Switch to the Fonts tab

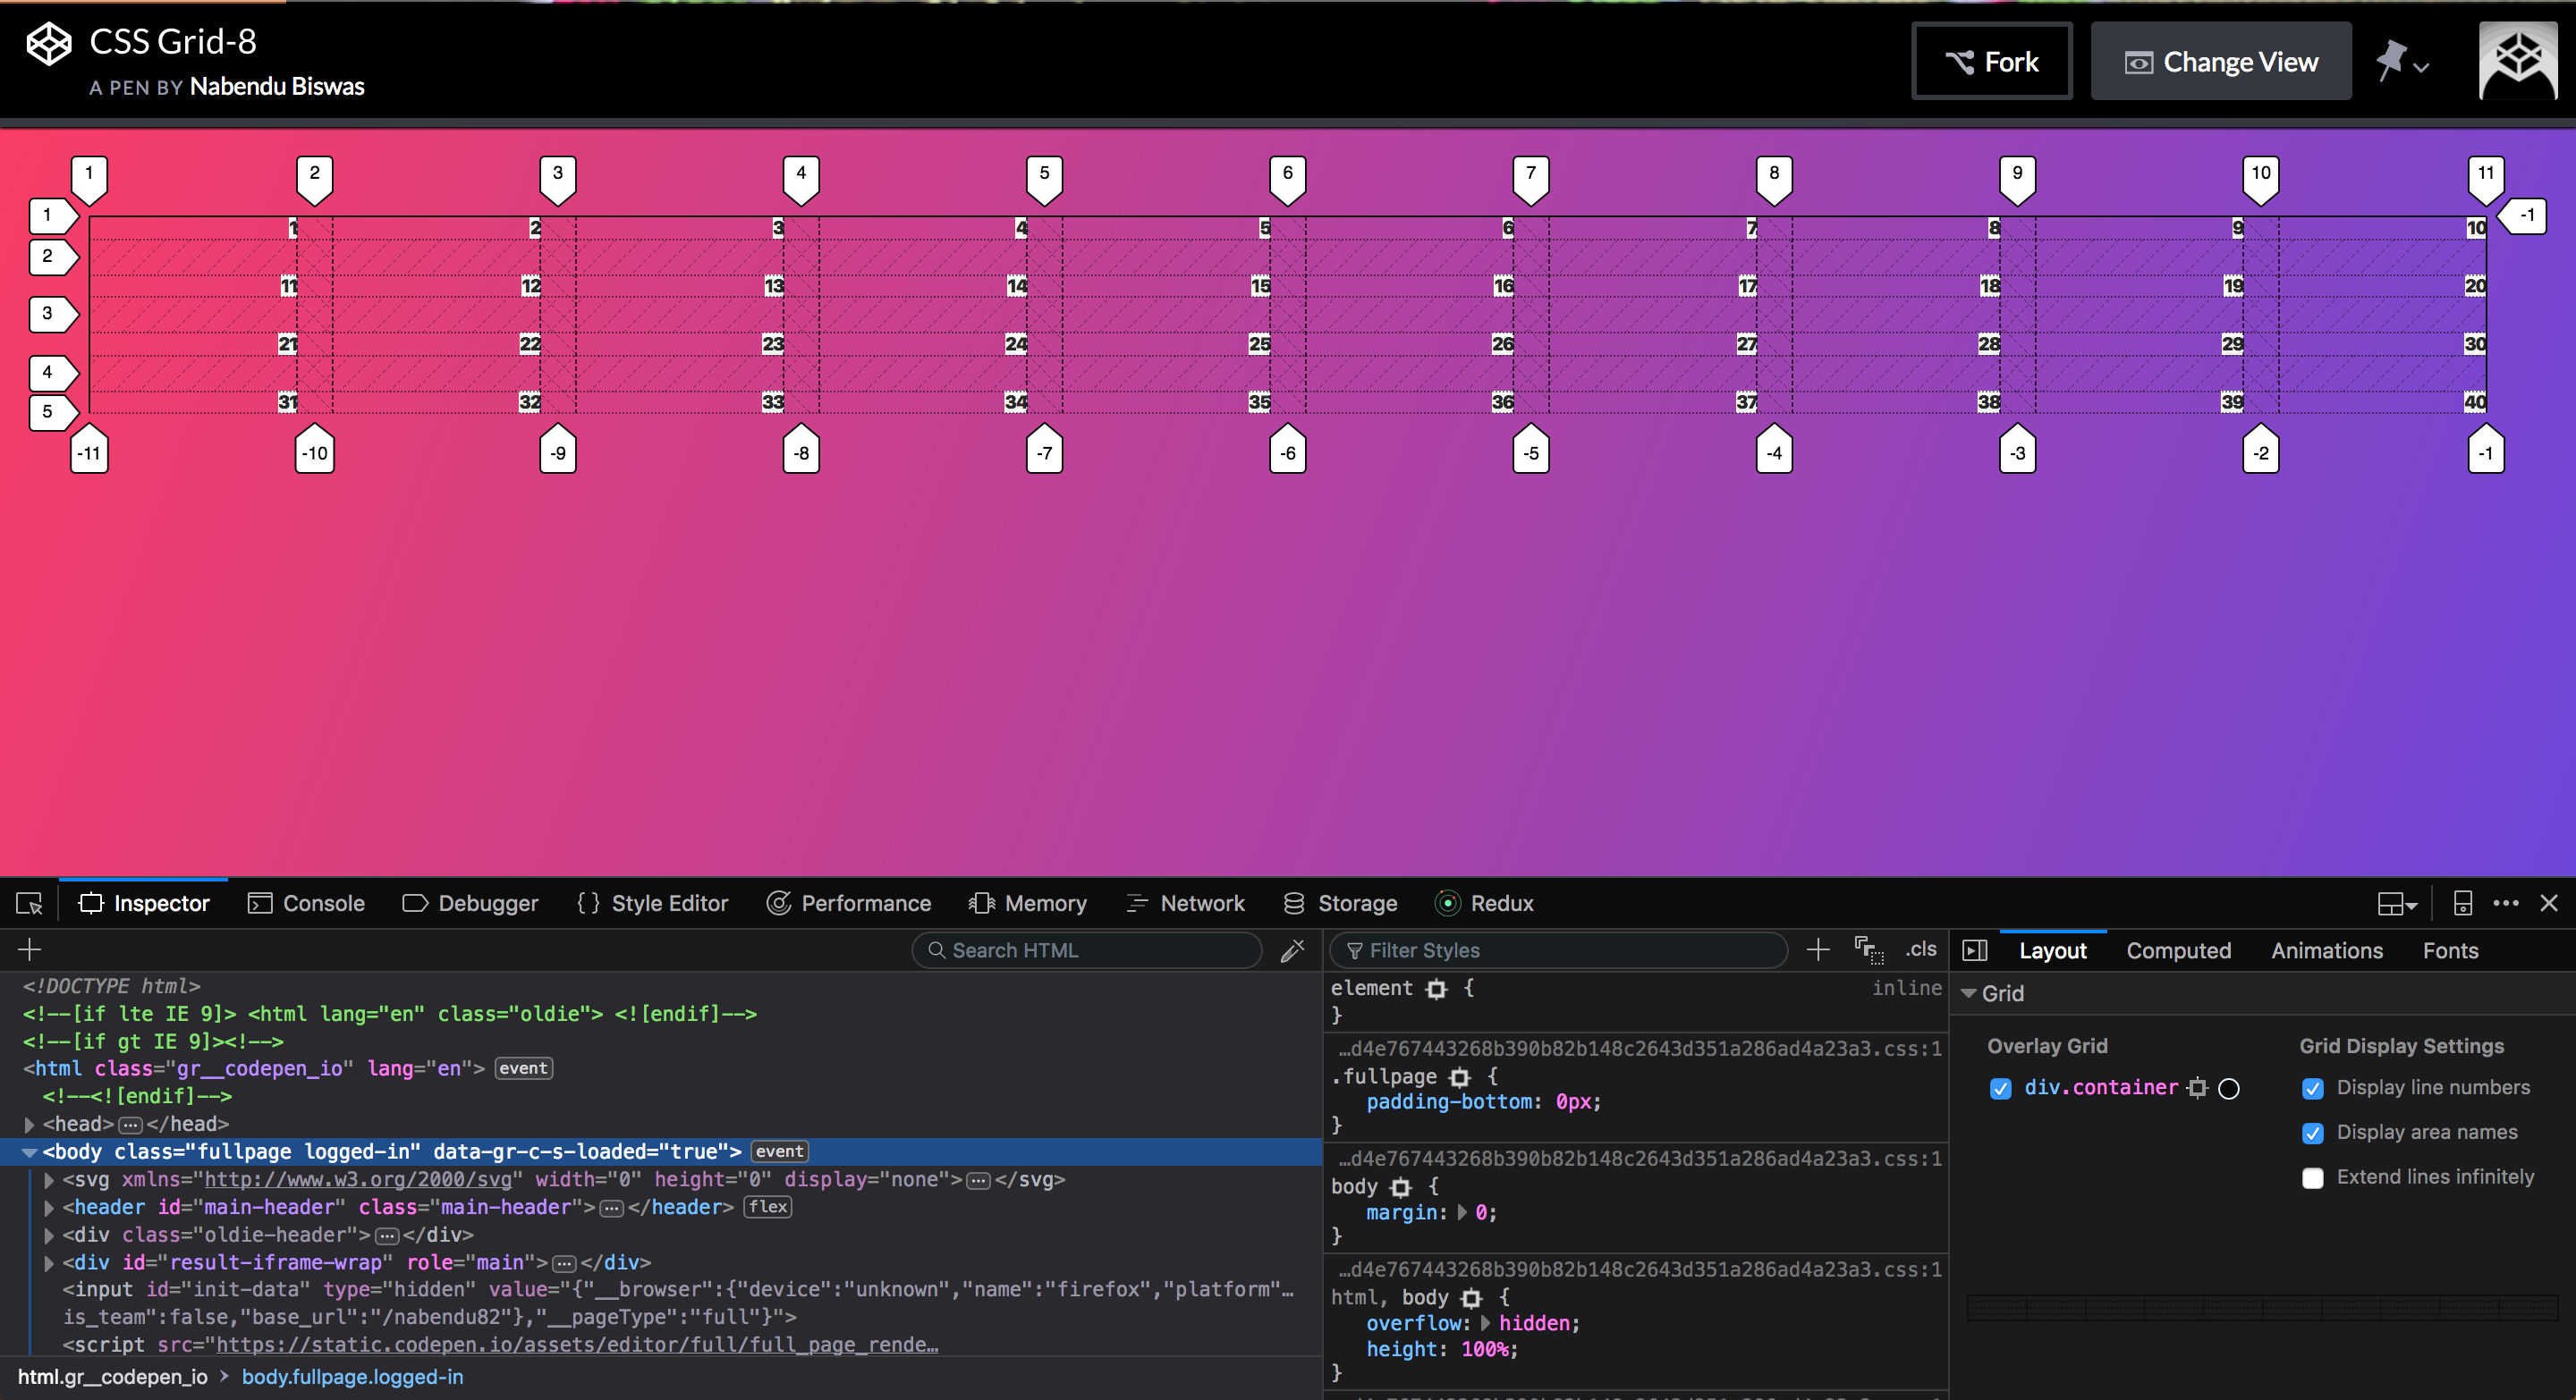click(x=2450, y=950)
